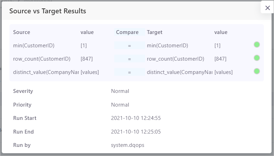The height and width of the screenshot is (156, 274).
Task: Close the Source vs Target Results dialog
Action: pos(267,8)
